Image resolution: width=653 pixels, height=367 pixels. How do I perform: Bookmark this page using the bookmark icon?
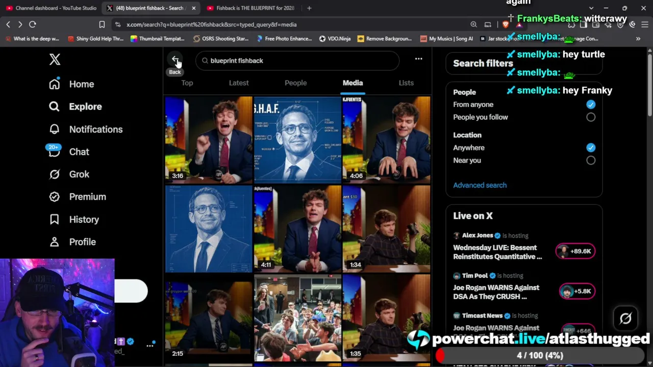[x=102, y=24]
